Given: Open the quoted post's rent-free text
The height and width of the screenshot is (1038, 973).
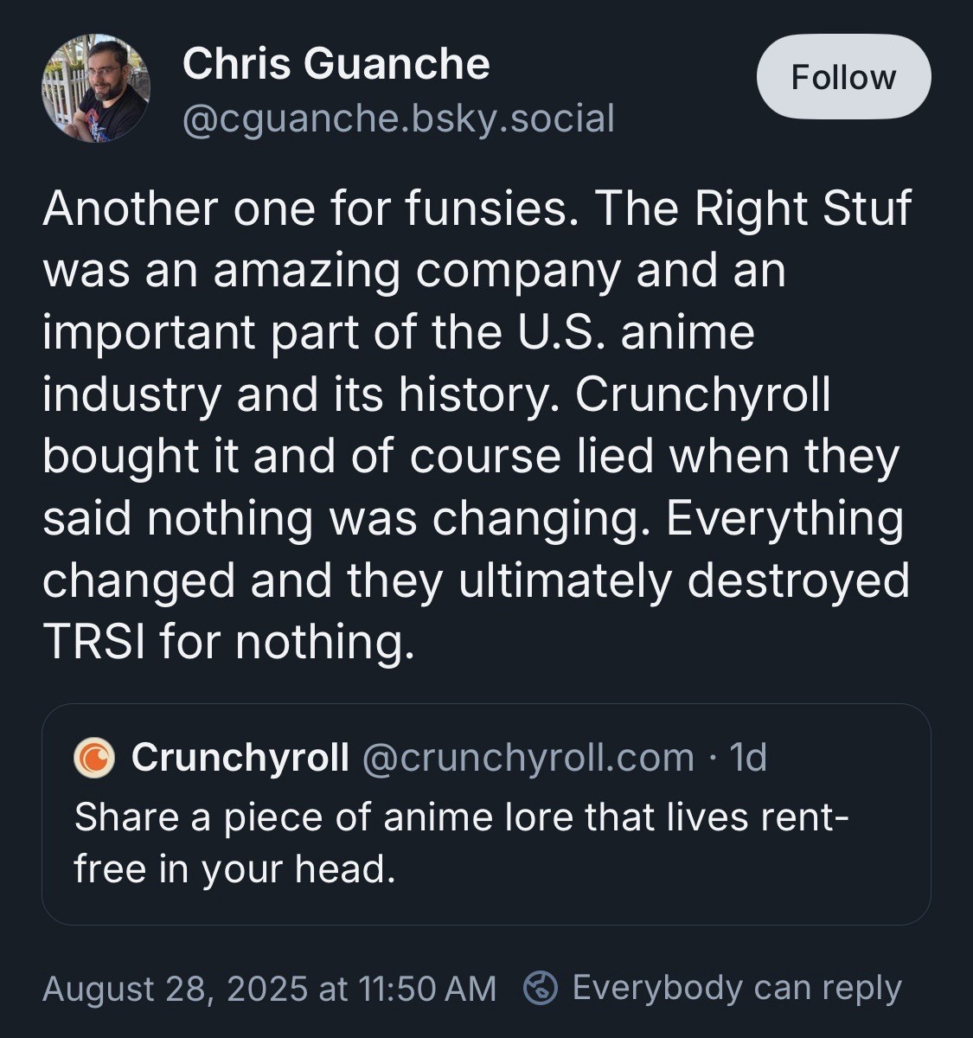Looking at the screenshot, I should pyautogui.click(x=462, y=817).
